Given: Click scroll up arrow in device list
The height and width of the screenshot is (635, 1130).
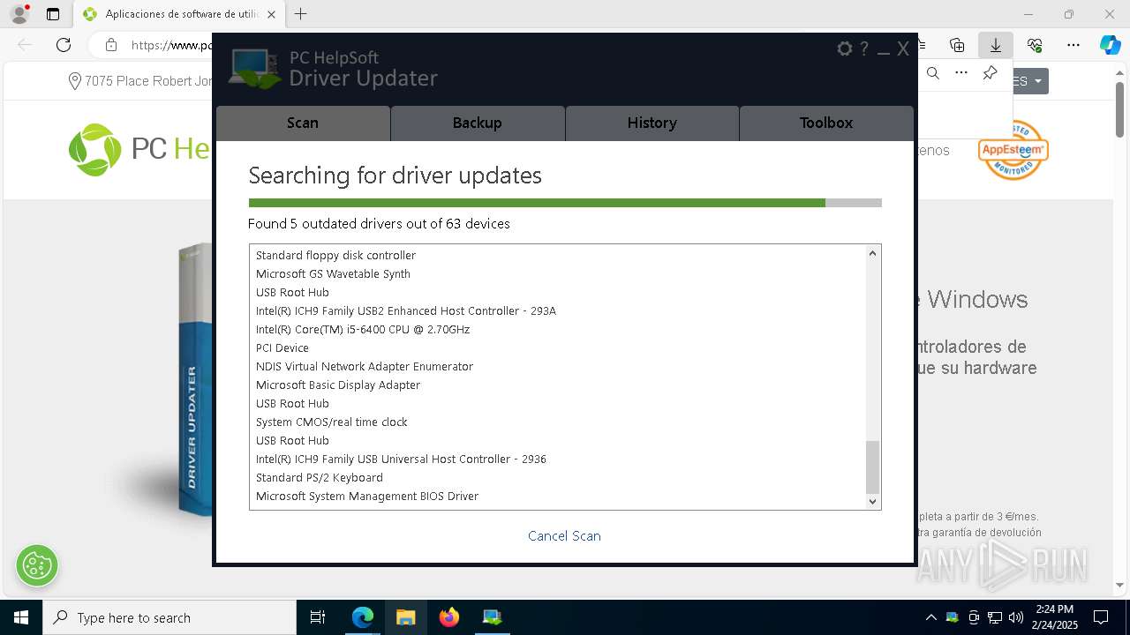Looking at the screenshot, I should (x=872, y=253).
